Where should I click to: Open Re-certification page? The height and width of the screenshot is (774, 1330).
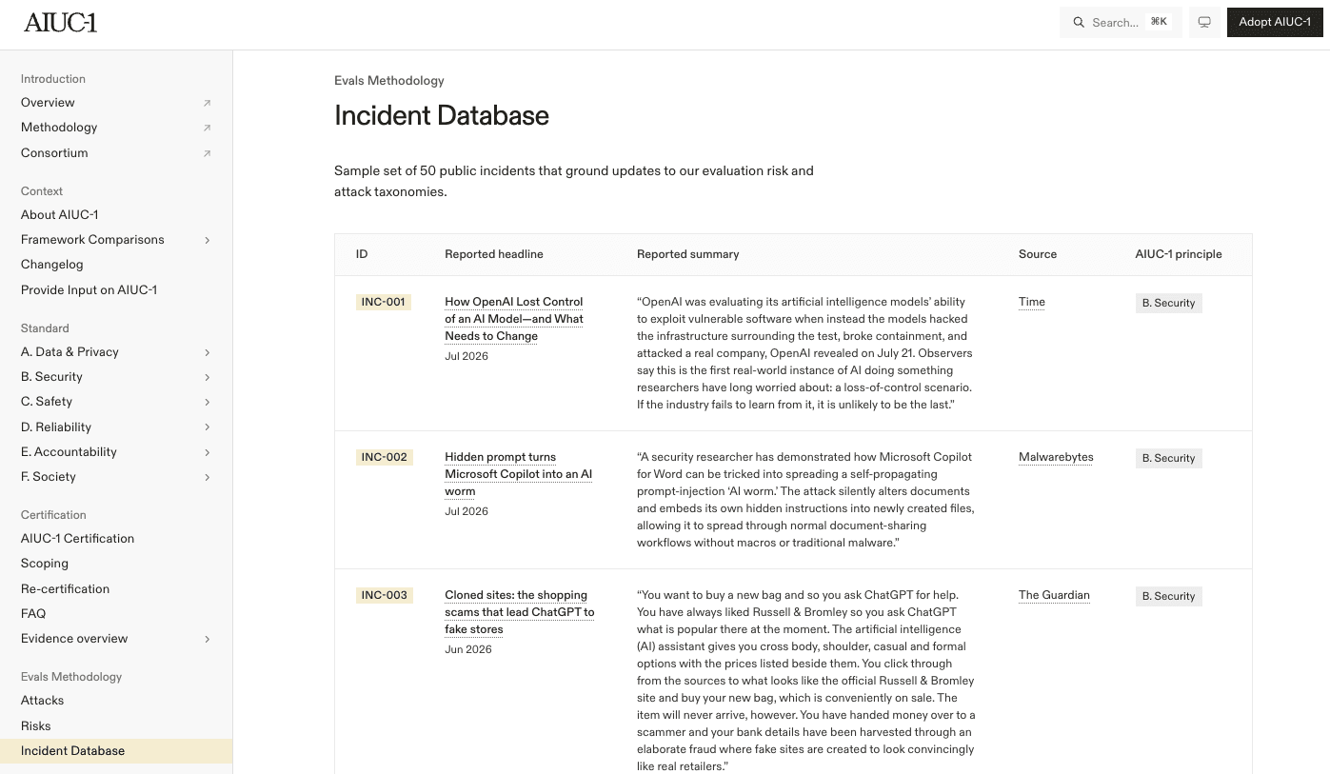click(65, 589)
